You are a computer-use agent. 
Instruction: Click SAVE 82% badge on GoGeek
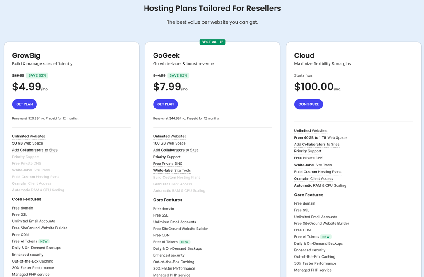(x=178, y=75)
